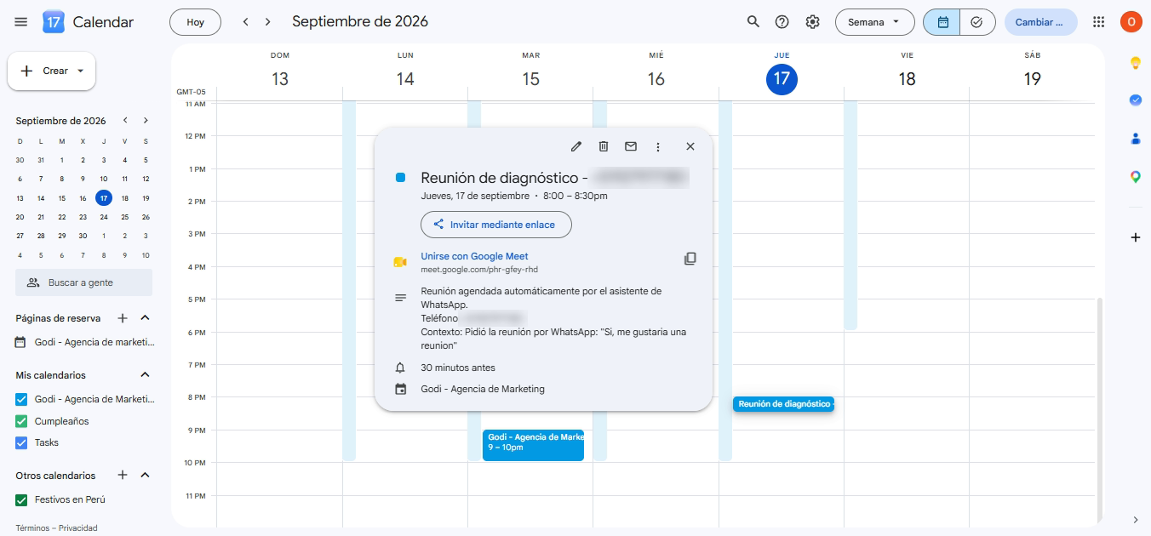
Task: Email event details with envelope icon
Action: (631, 146)
